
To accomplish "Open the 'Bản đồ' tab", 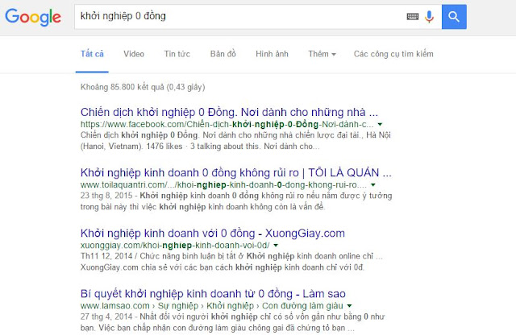I will point(223,54).
